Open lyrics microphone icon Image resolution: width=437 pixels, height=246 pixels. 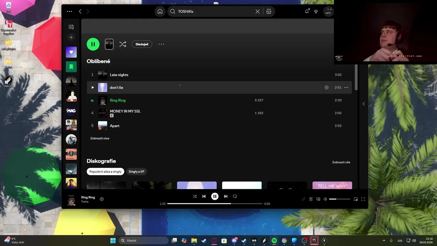(304, 199)
